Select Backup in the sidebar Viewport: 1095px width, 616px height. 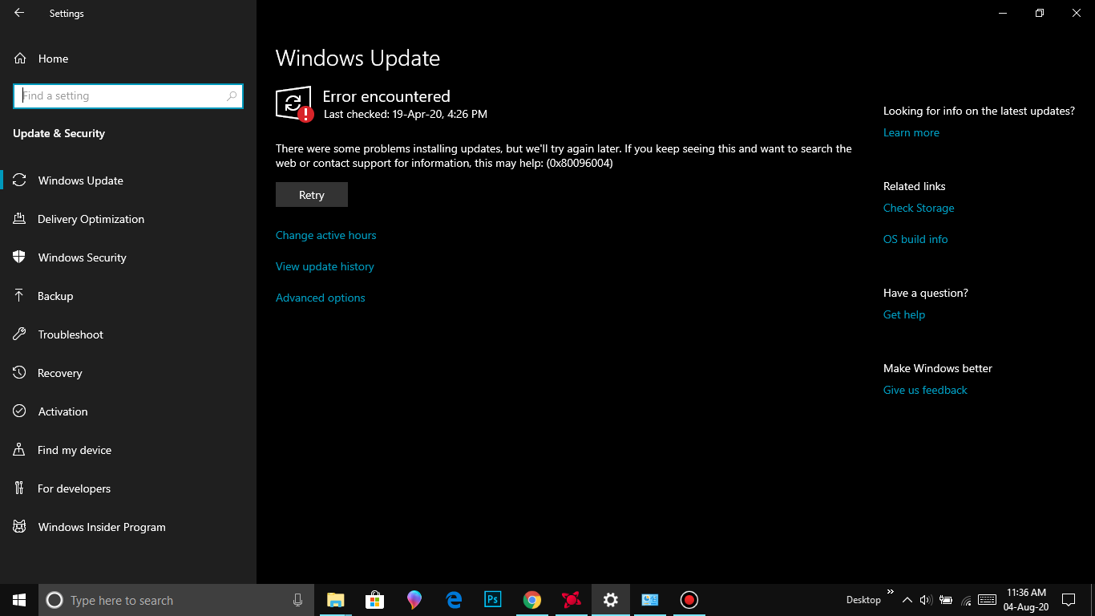pos(128,296)
